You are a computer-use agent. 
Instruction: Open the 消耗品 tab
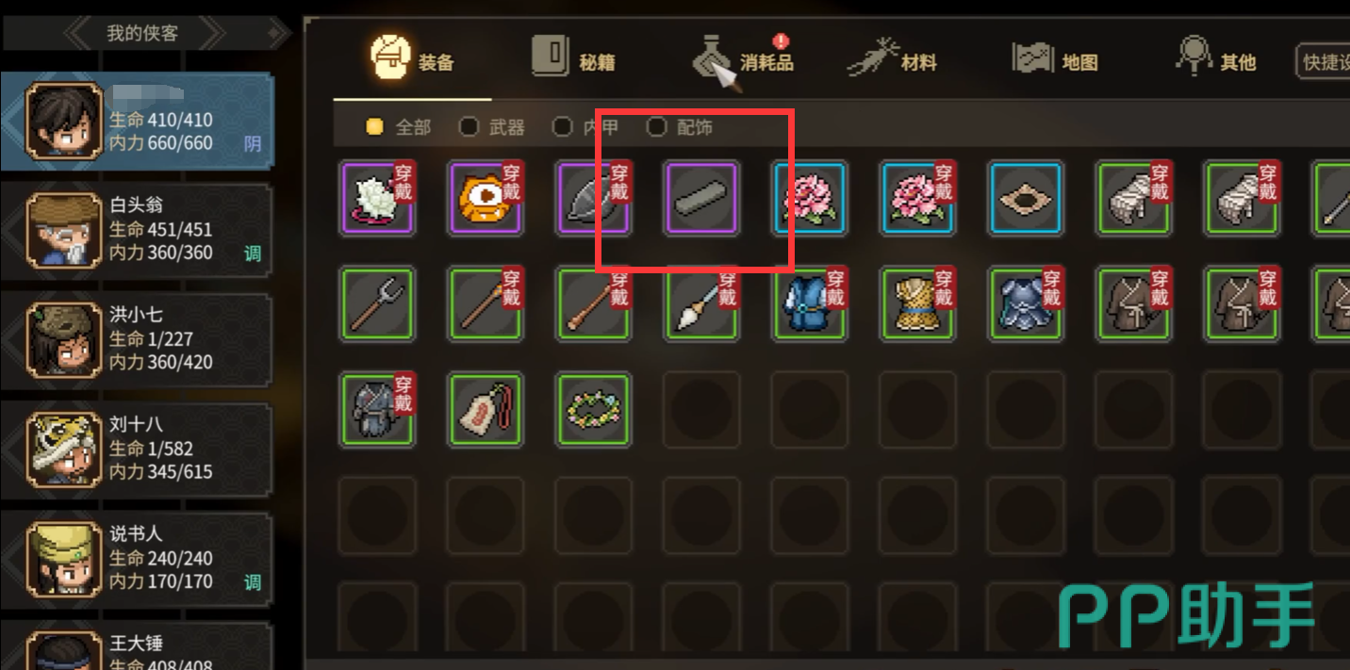tap(744, 61)
